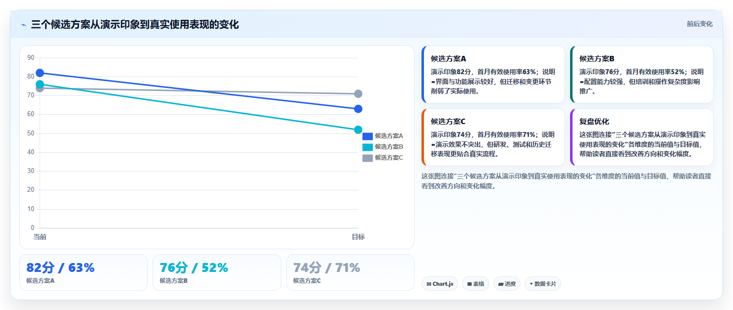Click the sparkle icon in 数据卡片 tag

[x=531, y=284]
